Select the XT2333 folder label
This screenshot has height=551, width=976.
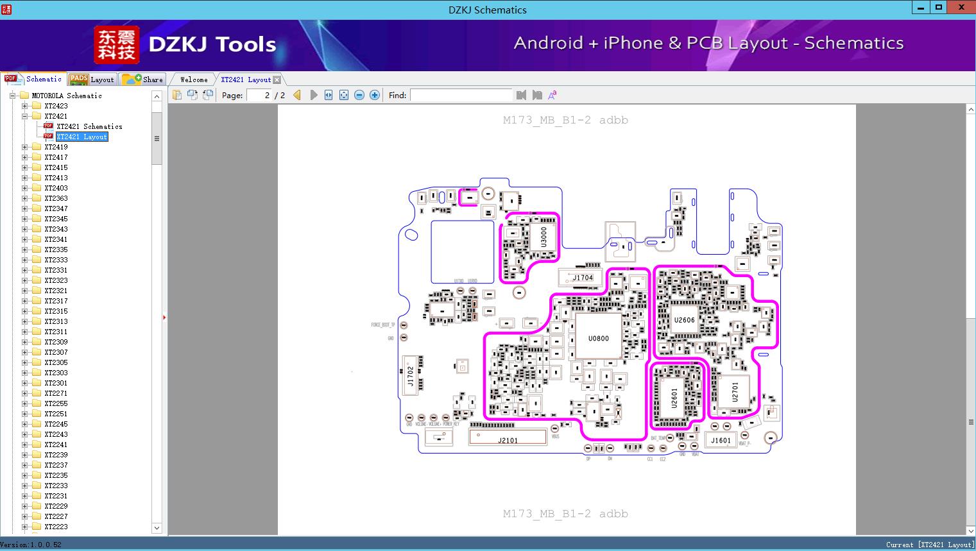[56, 260]
